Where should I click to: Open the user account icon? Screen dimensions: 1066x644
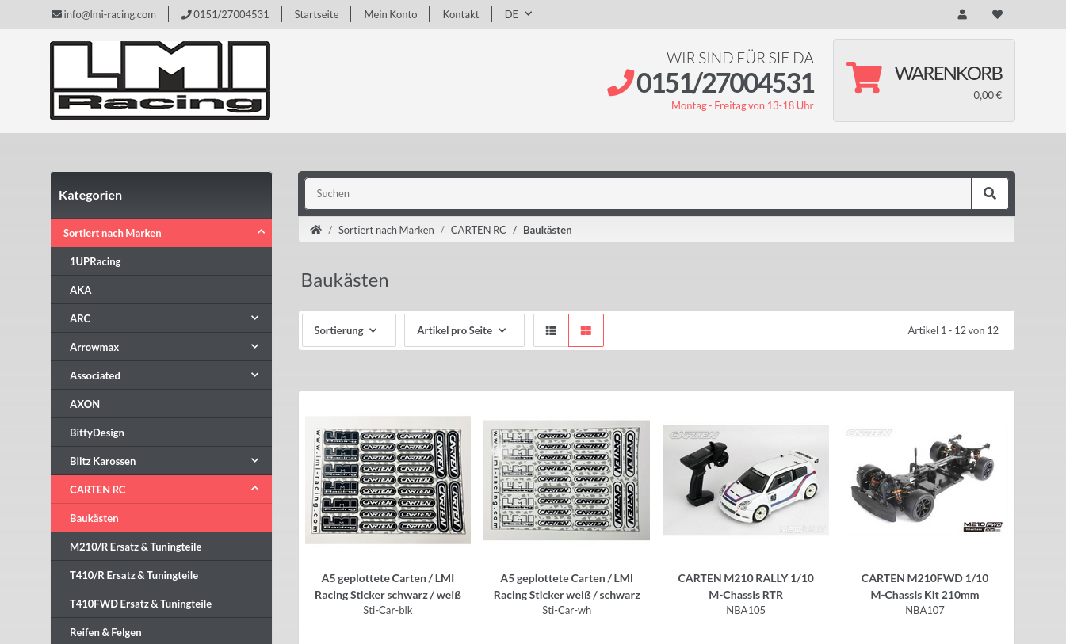[x=962, y=14]
